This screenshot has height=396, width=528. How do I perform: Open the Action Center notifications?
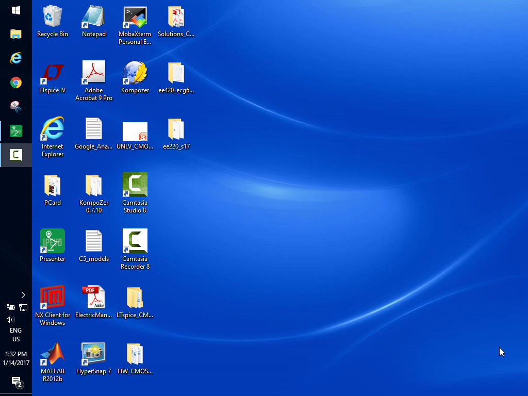(16, 382)
